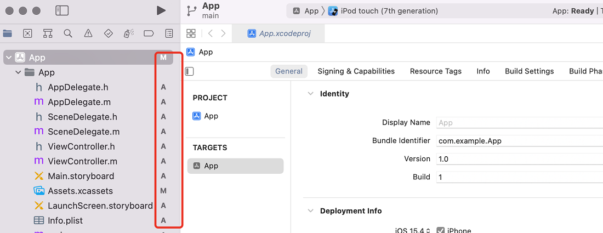Image resolution: width=603 pixels, height=233 pixels.
Task: Click the related items grid icon
Action: 191,33
